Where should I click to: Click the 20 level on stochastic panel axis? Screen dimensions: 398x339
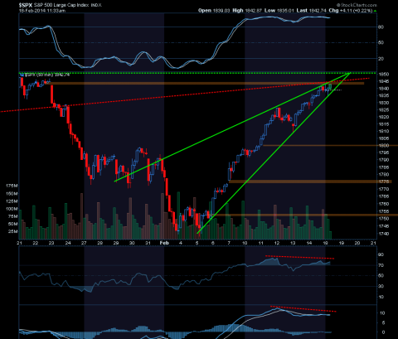(381, 59)
